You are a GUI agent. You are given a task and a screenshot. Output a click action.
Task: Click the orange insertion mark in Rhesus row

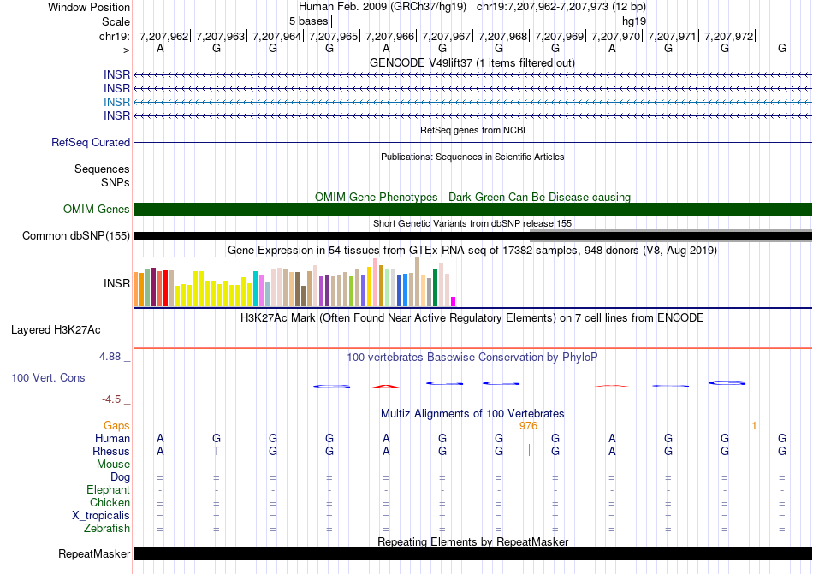coord(529,451)
